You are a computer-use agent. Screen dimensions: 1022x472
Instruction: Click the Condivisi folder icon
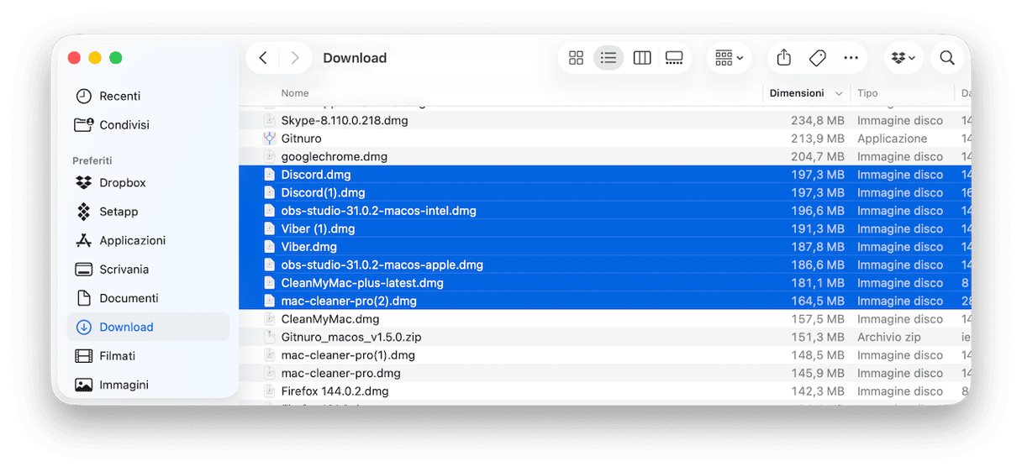[x=83, y=124]
